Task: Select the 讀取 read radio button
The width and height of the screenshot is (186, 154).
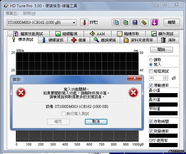Action: click(151, 60)
